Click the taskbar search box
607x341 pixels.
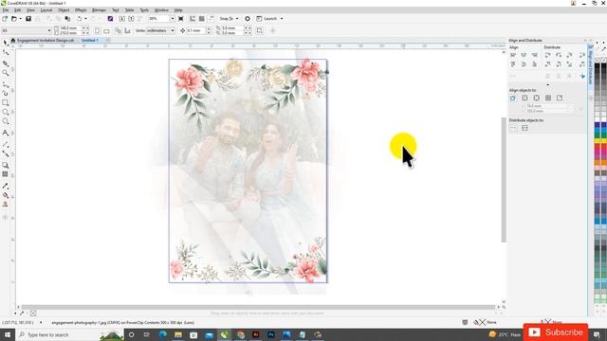69,334
